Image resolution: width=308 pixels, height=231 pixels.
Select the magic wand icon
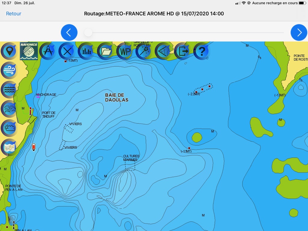tap(144, 51)
